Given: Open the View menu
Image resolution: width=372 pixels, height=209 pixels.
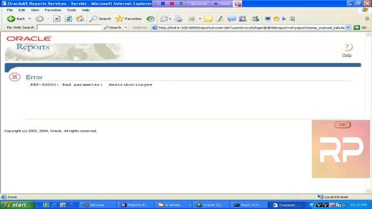Looking at the screenshot, I should pos(35,10).
